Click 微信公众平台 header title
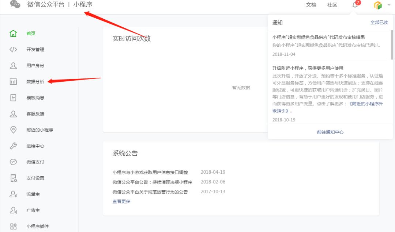This screenshot has height=232, width=395. click(x=46, y=4)
